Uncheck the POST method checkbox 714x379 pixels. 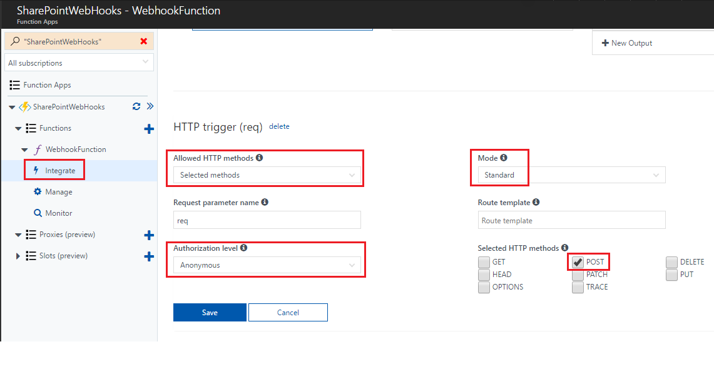578,262
